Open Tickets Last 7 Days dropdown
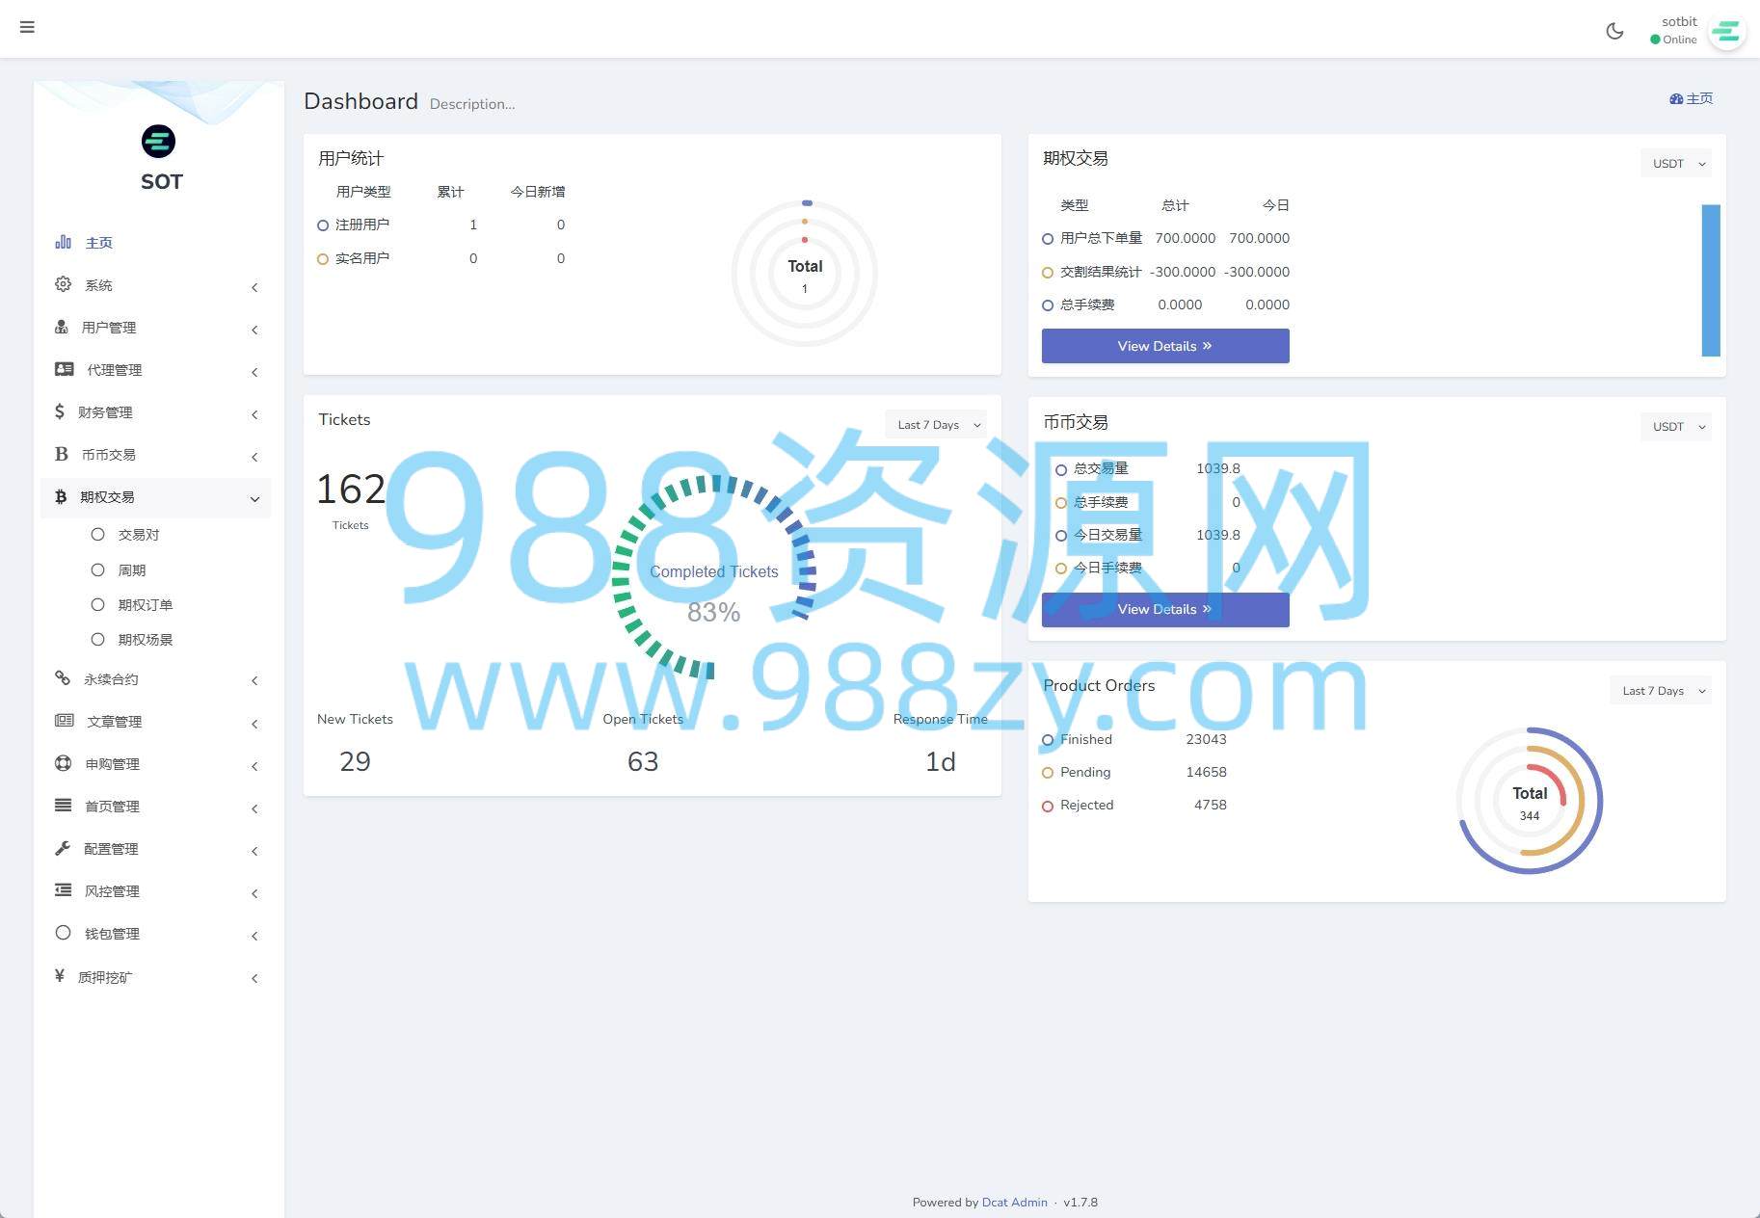1760x1218 pixels. click(935, 425)
